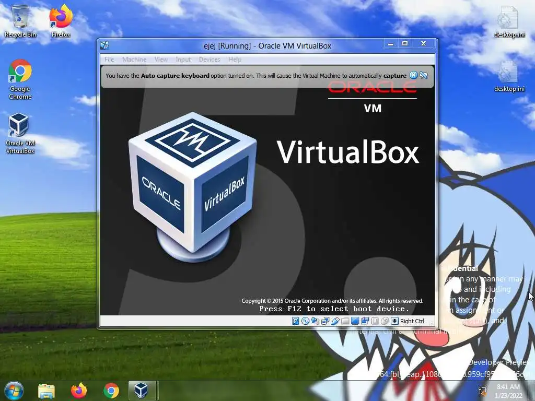Click the mouse integration status icon
This screenshot has width=535, height=401.
[x=385, y=321]
